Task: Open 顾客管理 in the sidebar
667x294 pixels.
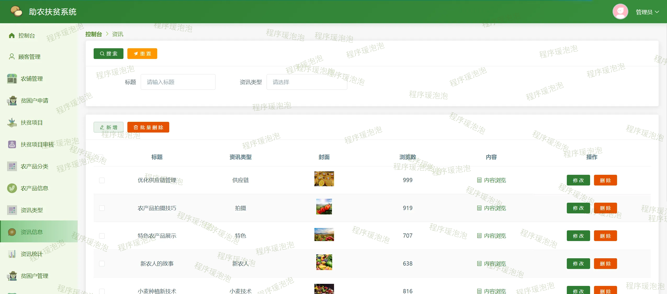Action: pos(29,57)
